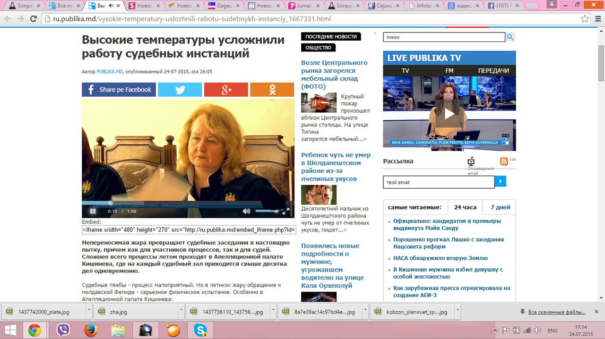Open dropdown for 8a7e39ac14c97bd4e download
This screenshot has height=339, width=605.
pyautogui.click(x=365, y=312)
